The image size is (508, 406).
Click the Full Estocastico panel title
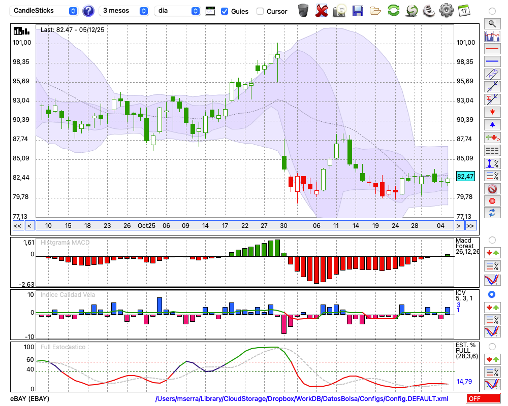coord(63,347)
